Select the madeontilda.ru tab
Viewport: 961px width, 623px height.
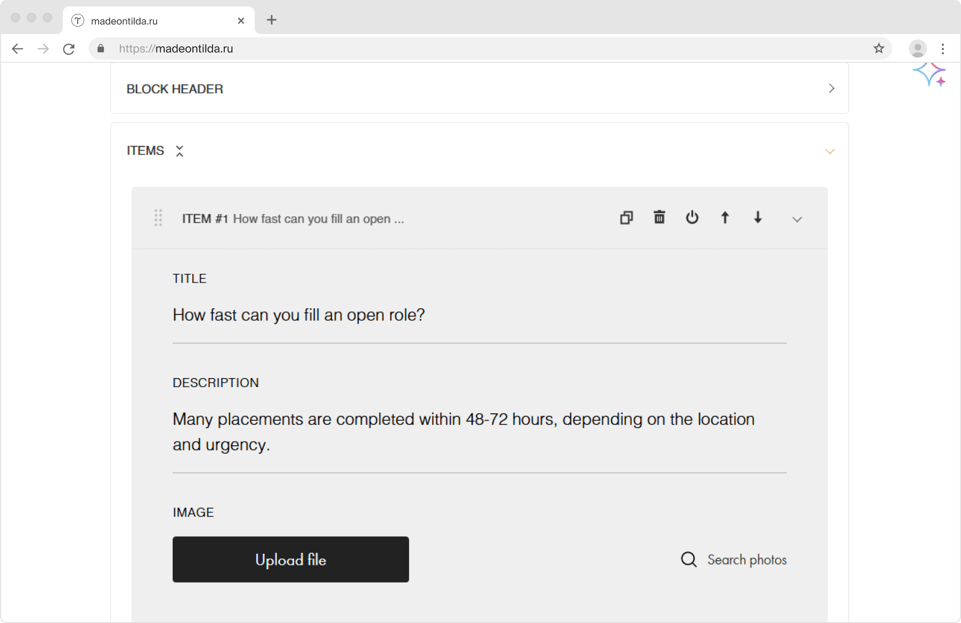coord(159,20)
